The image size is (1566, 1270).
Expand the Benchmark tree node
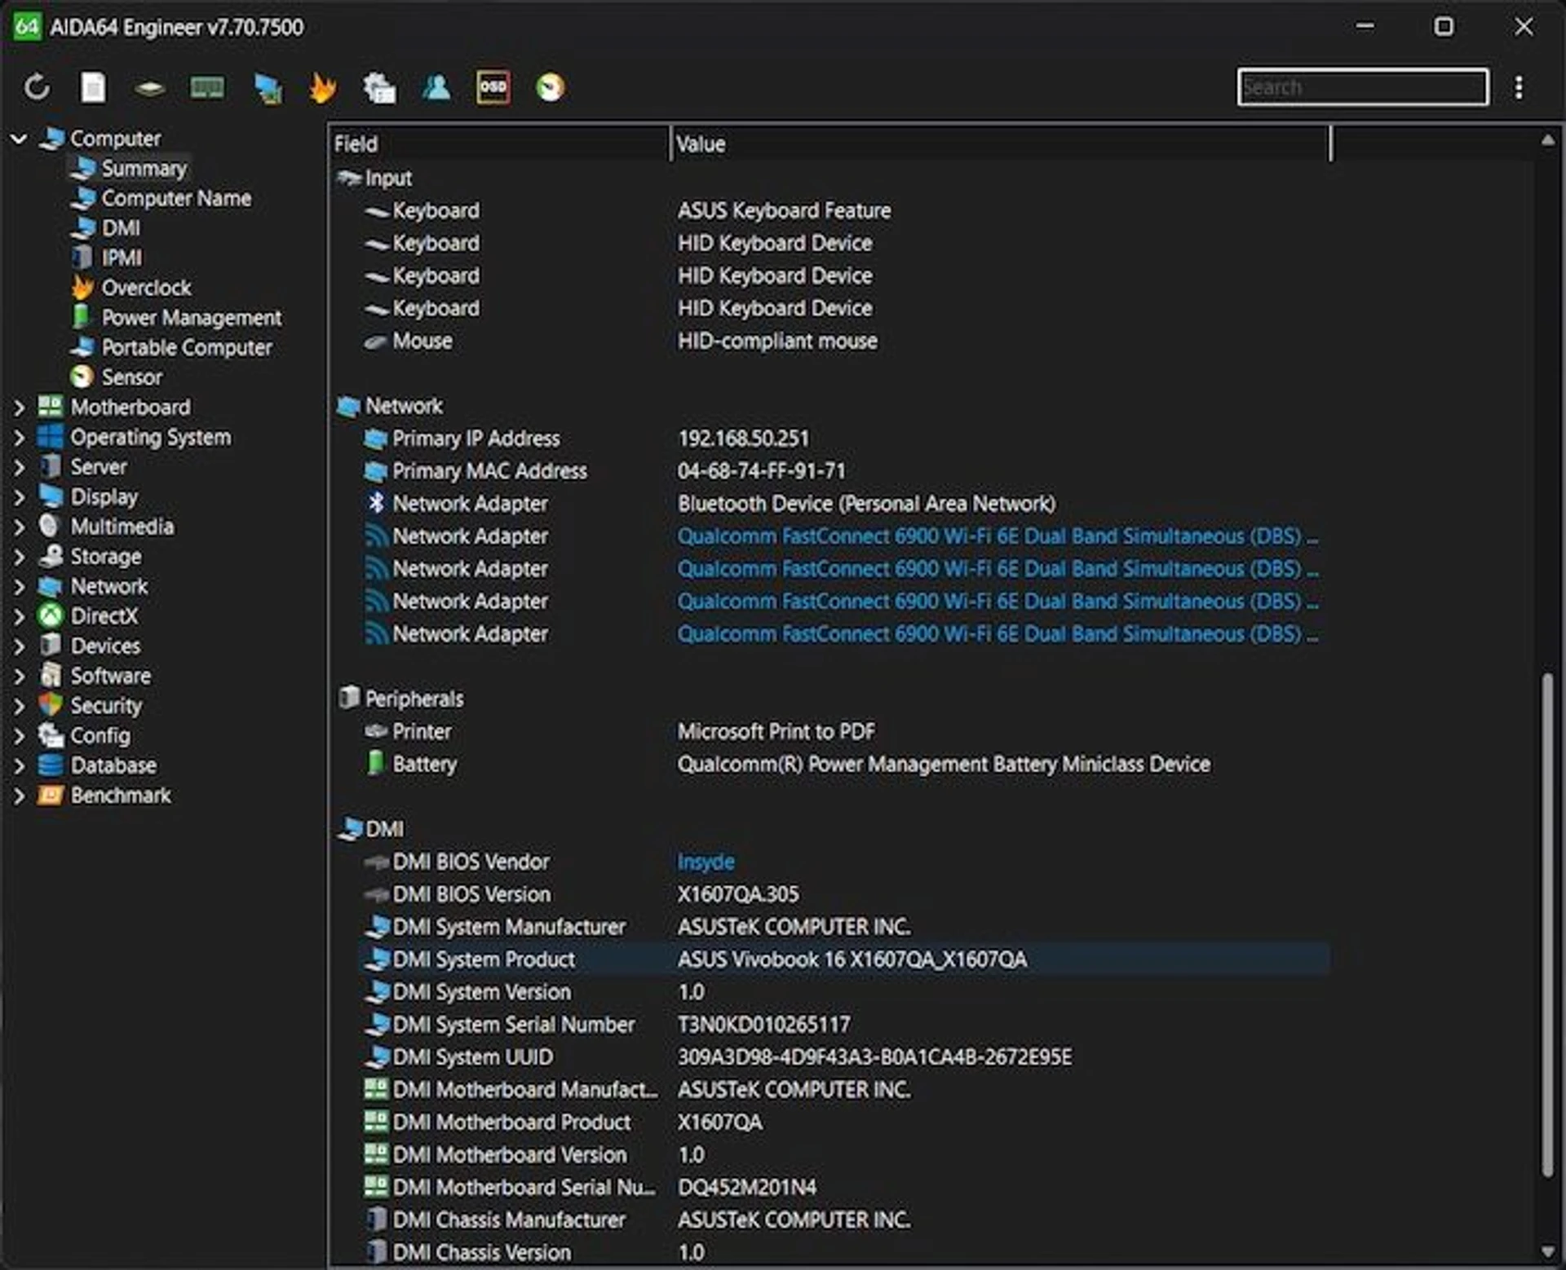coord(20,796)
